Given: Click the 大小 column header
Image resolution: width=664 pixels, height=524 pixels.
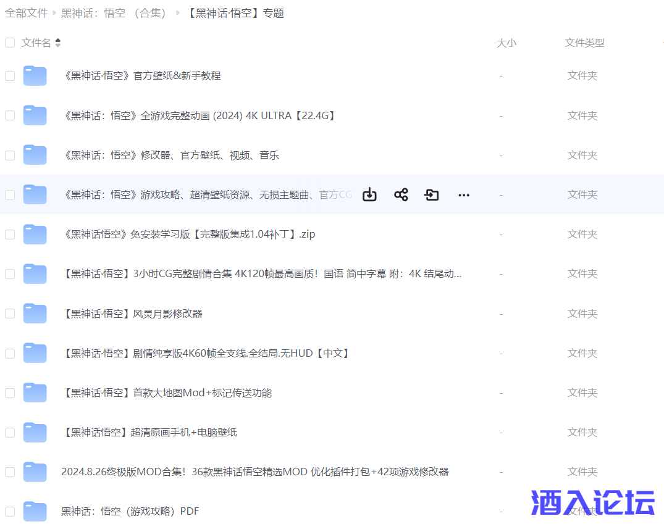Looking at the screenshot, I should point(506,43).
